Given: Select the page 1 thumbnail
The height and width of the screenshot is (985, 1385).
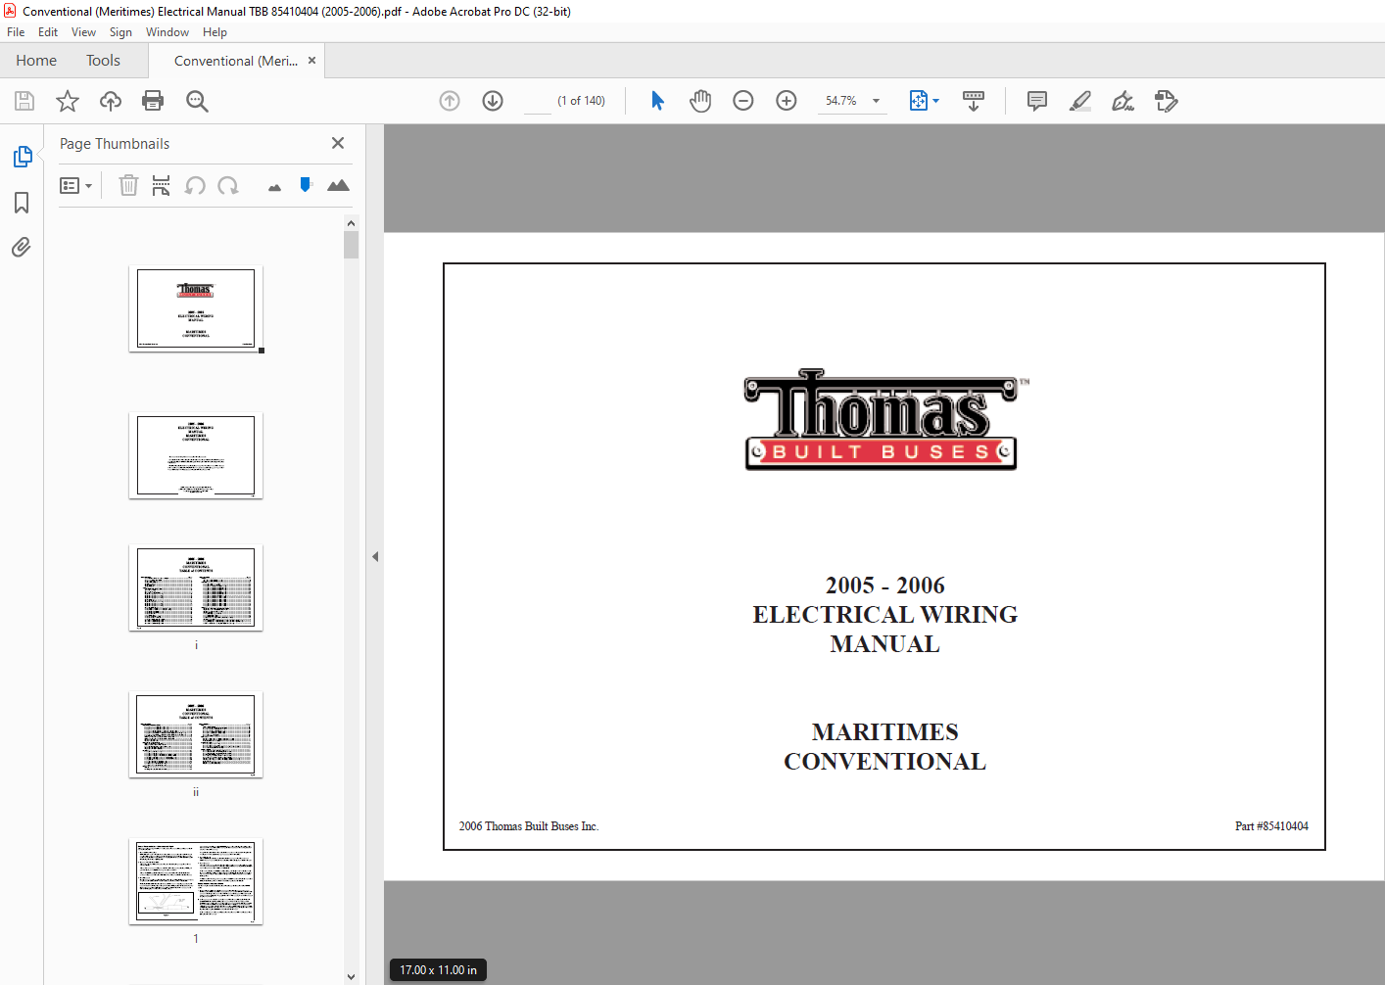Looking at the screenshot, I should [196, 881].
